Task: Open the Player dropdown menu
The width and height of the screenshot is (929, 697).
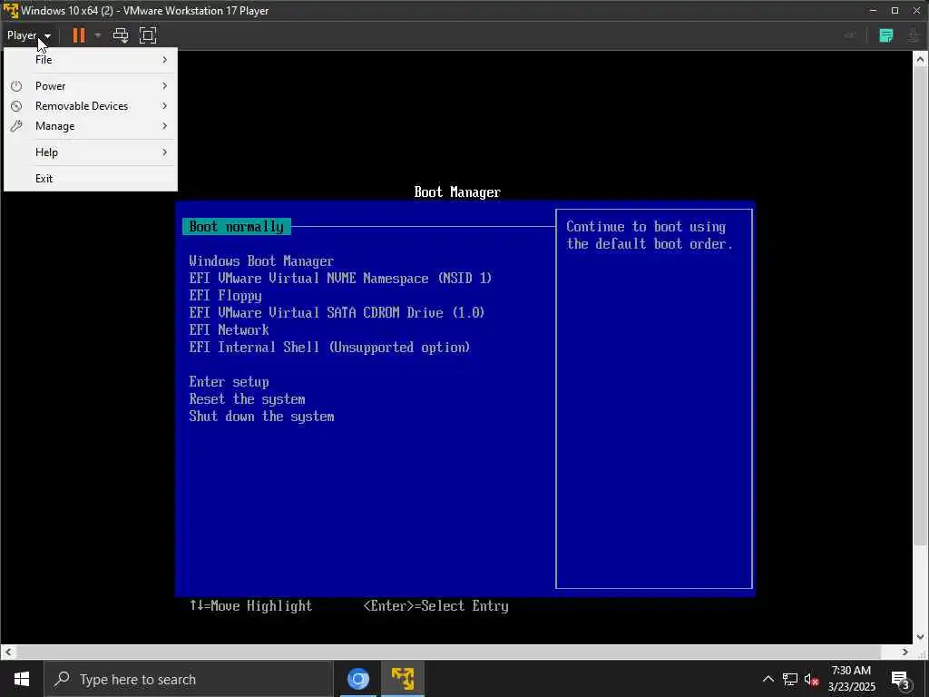Action: (x=28, y=35)
